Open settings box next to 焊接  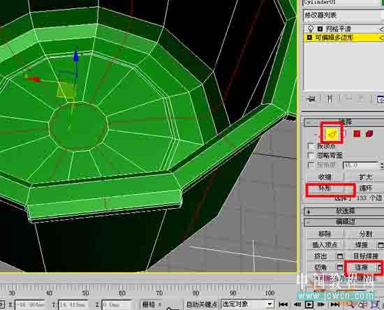pos(381,245)
